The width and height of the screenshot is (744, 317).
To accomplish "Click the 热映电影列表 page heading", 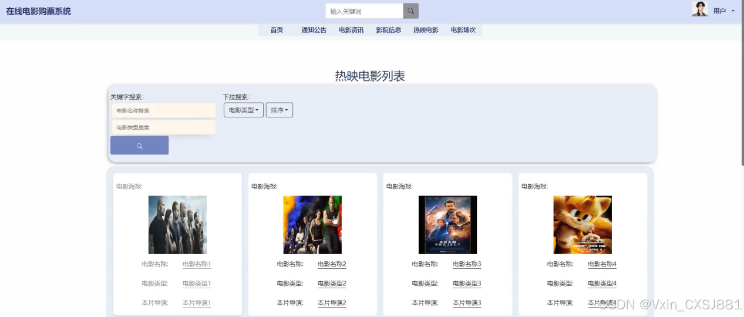I will point(370,76).
